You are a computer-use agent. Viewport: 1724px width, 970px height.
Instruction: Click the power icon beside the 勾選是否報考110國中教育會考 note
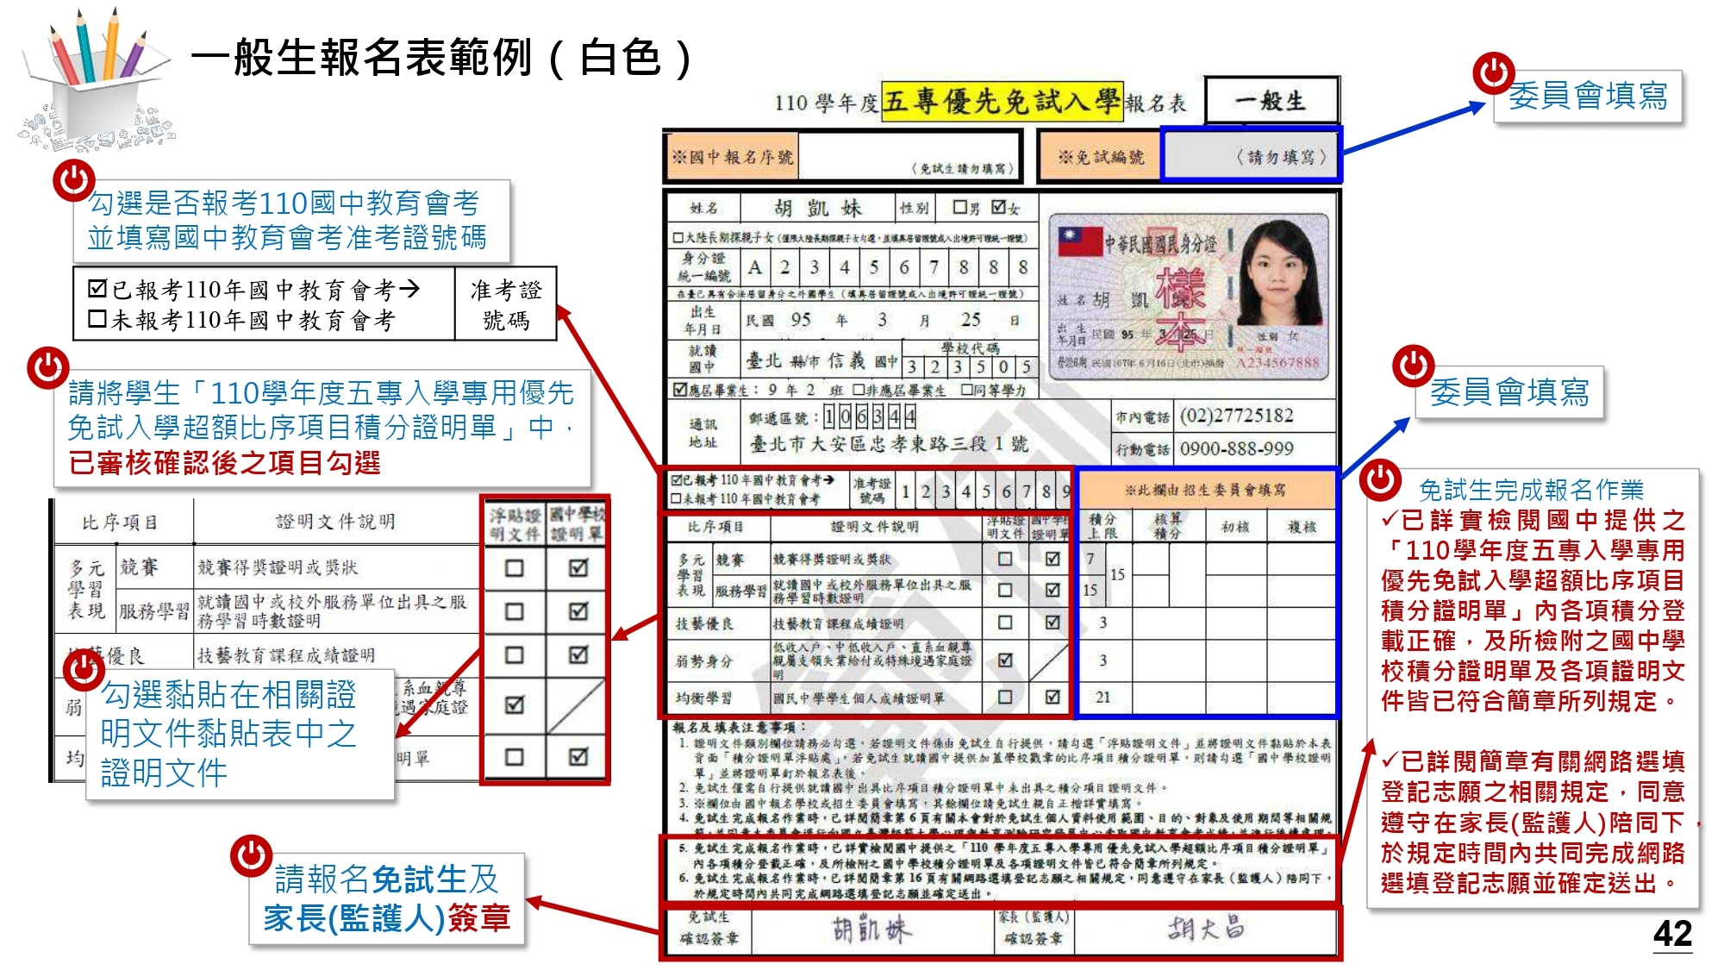coord(74,181)
